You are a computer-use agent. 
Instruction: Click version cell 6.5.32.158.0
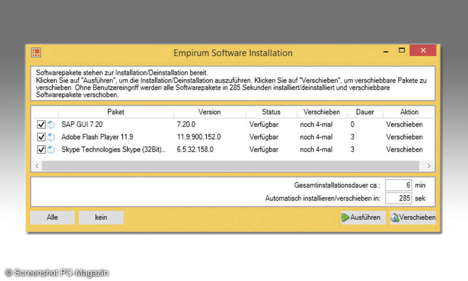coord(195,150)
